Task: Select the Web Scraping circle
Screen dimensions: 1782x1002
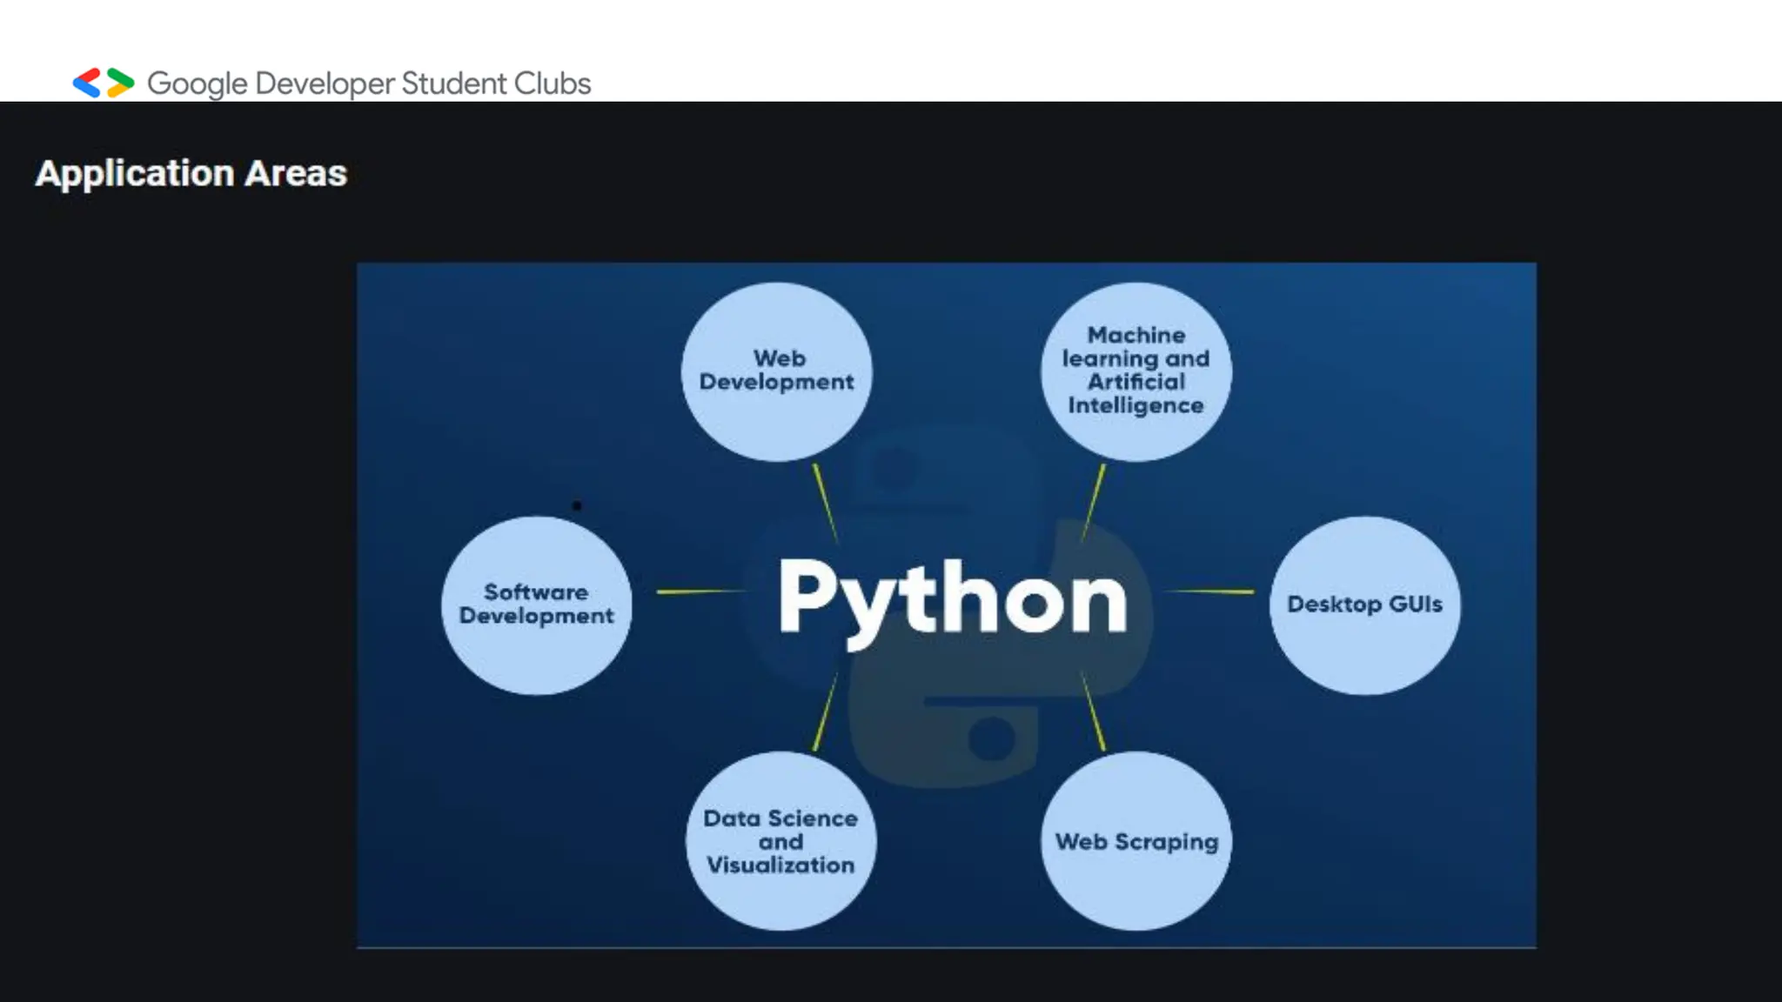Action: coord(1136,841)
